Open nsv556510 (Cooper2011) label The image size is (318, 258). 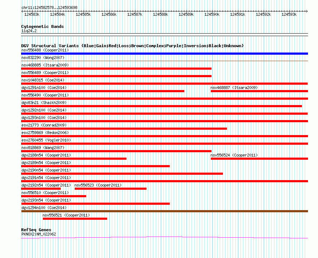tap(45, 193)
